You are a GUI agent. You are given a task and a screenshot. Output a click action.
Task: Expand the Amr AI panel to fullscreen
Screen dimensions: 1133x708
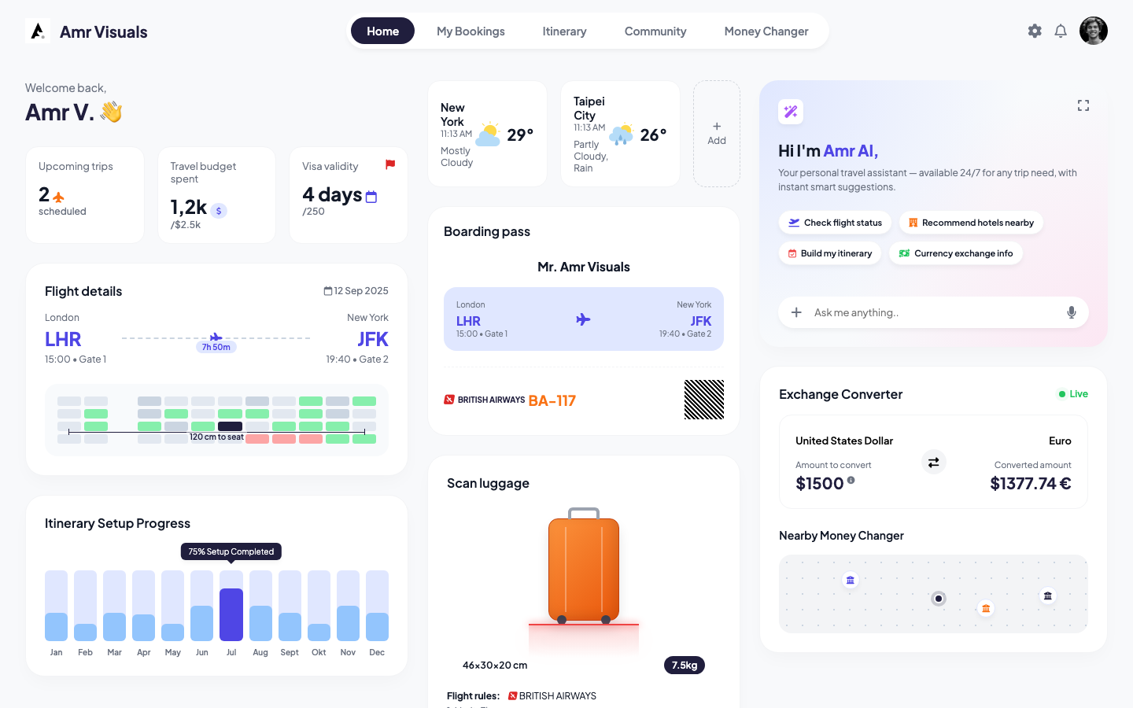tap(1083, 105)
